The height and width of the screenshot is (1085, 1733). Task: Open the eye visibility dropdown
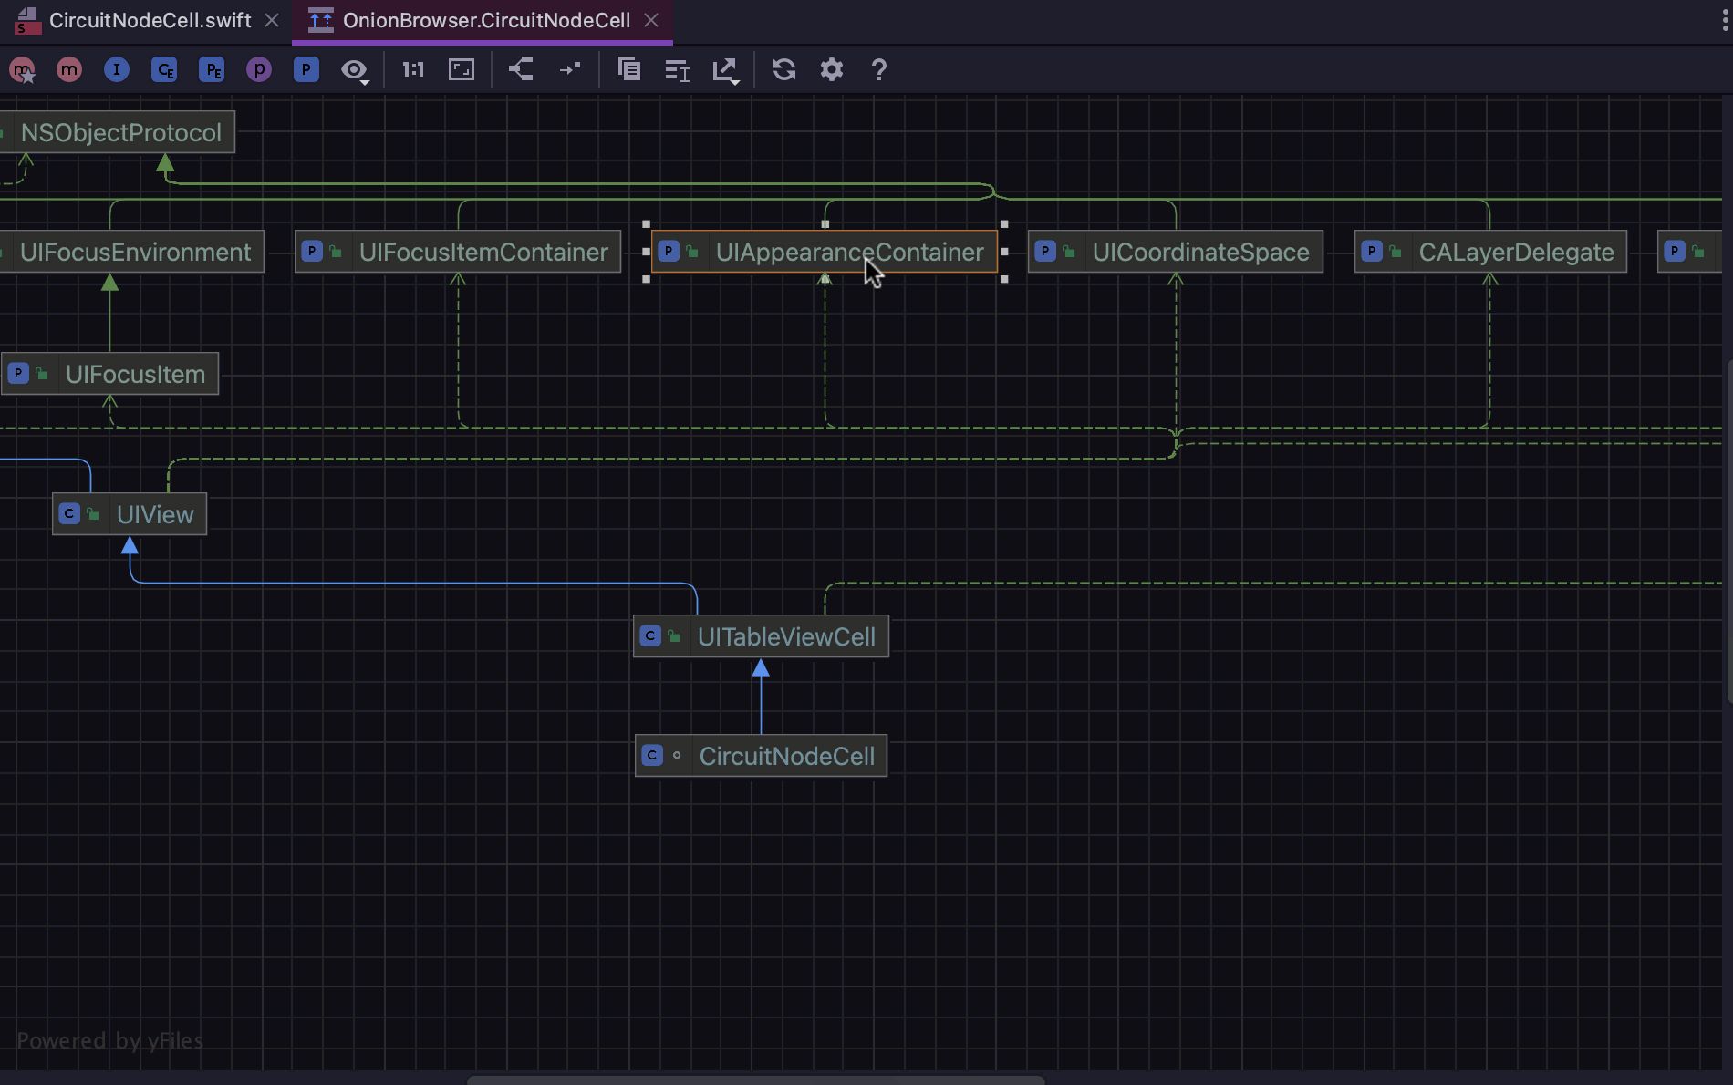click(355, 70)
